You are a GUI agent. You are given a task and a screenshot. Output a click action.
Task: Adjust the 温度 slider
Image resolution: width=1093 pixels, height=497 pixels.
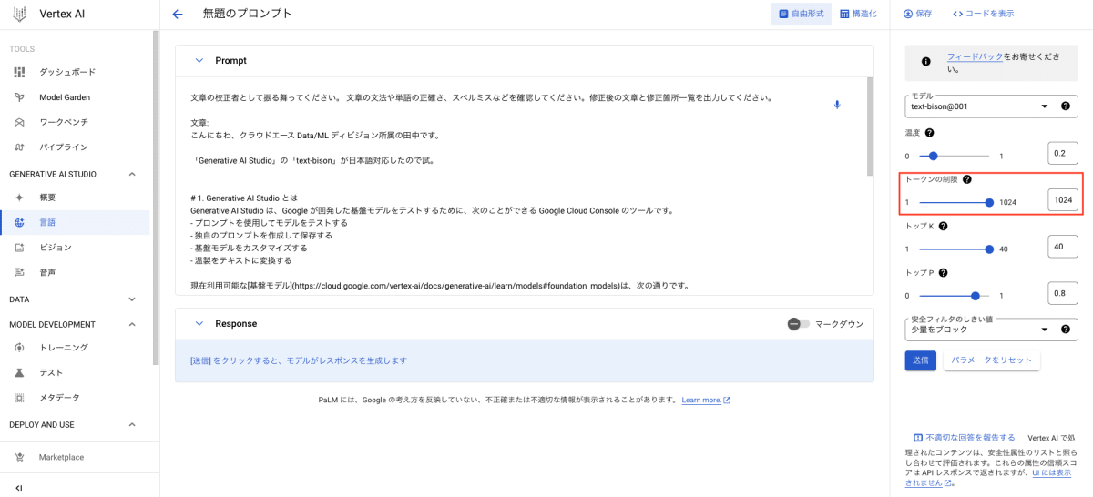[954, 156]
